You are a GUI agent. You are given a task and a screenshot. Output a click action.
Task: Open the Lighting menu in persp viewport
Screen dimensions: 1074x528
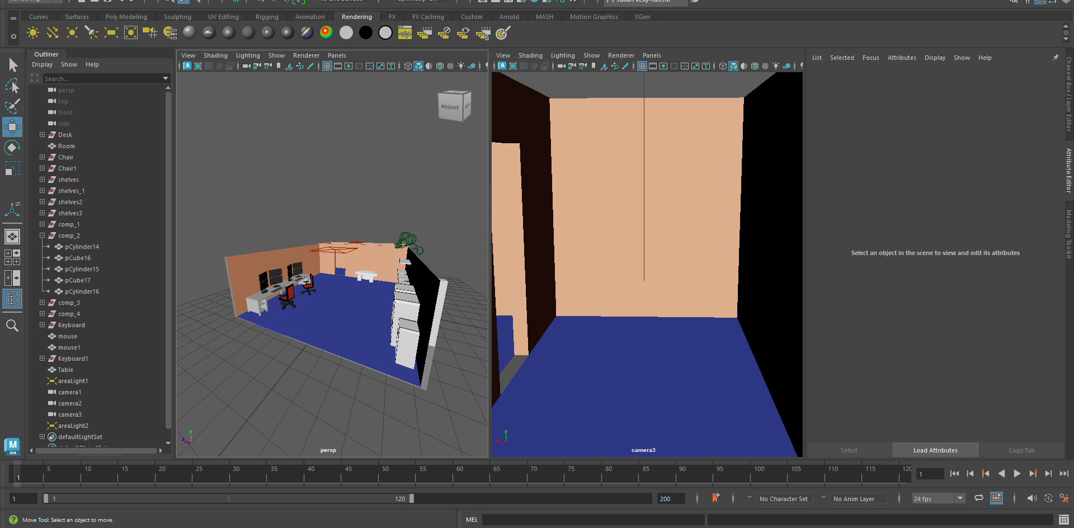click(x=248, y=55)
